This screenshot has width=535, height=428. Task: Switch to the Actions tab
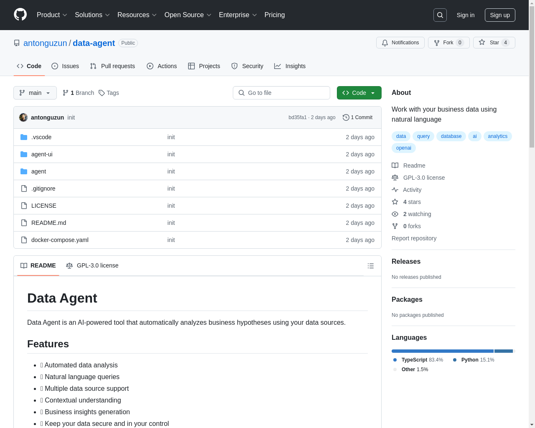pyautogui.click(x=162, y=66)
